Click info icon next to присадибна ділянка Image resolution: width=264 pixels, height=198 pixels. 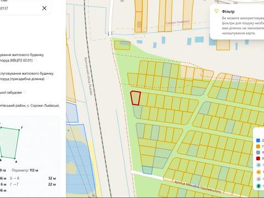tap(47, 79)
